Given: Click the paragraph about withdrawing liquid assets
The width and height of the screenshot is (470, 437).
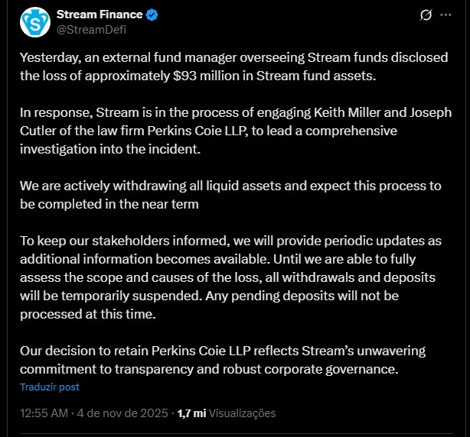Looking at the screenshot, I should pyautogui.click(x=230, y=196).
